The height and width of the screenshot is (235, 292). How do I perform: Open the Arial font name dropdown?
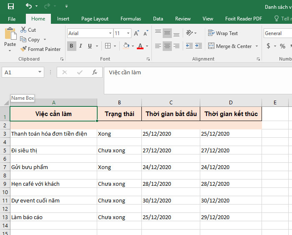click(110, 33)
